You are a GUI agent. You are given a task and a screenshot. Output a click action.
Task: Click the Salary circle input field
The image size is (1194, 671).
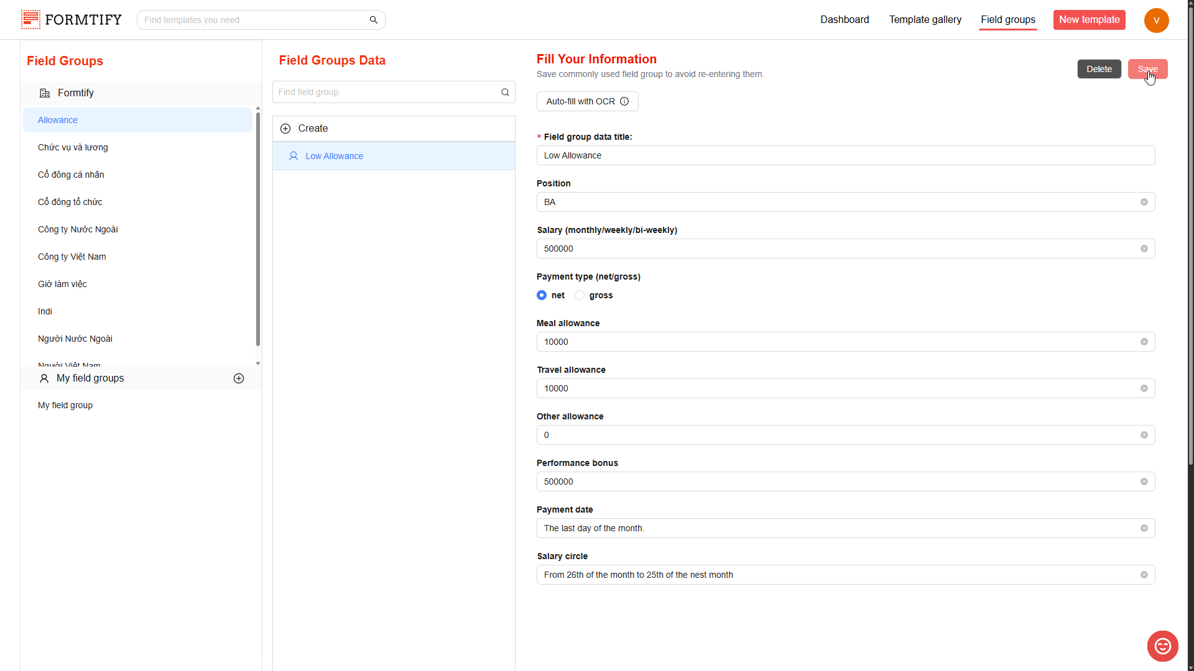coord(840,575)
